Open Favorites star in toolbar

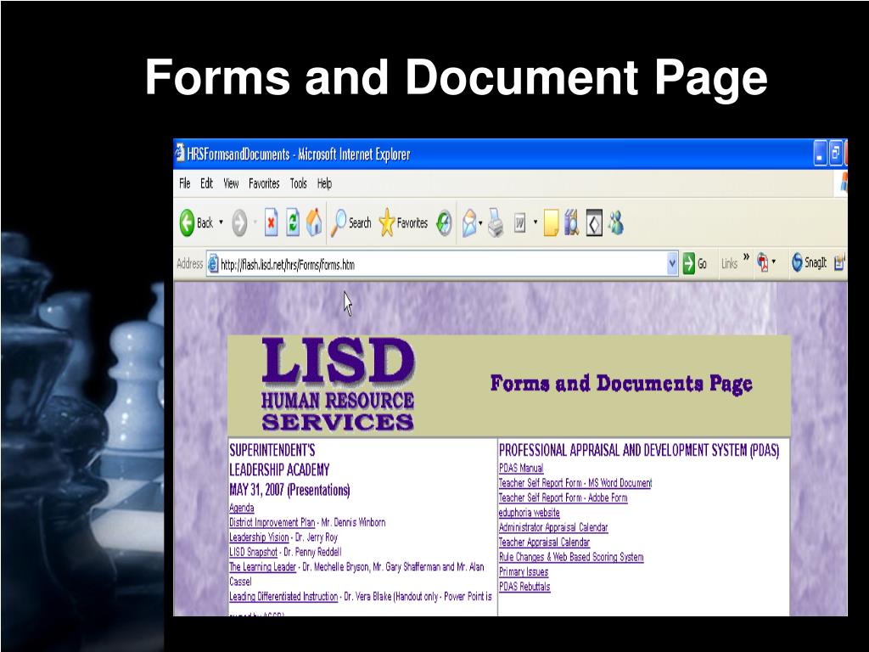click(x=403, y=223)
